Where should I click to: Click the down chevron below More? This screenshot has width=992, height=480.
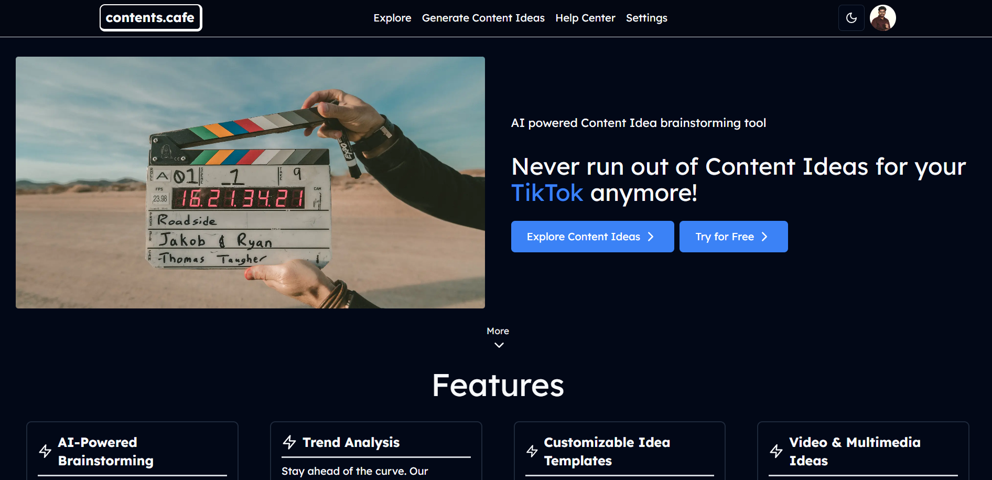[x=499, y=345]
